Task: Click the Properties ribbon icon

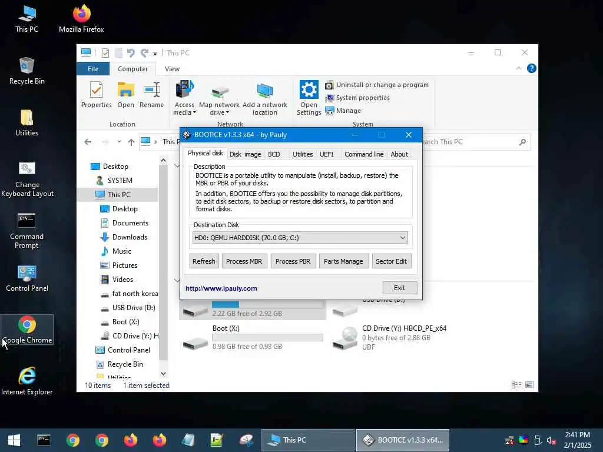Action: click(x=96, y=95)
